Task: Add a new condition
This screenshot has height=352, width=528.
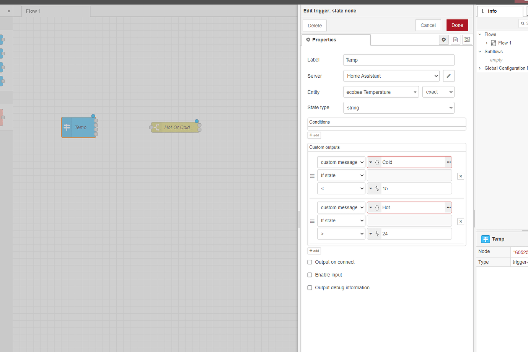Action: 314,135
